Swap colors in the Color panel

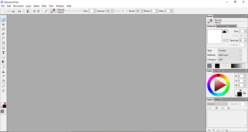(x=235, y=96)
